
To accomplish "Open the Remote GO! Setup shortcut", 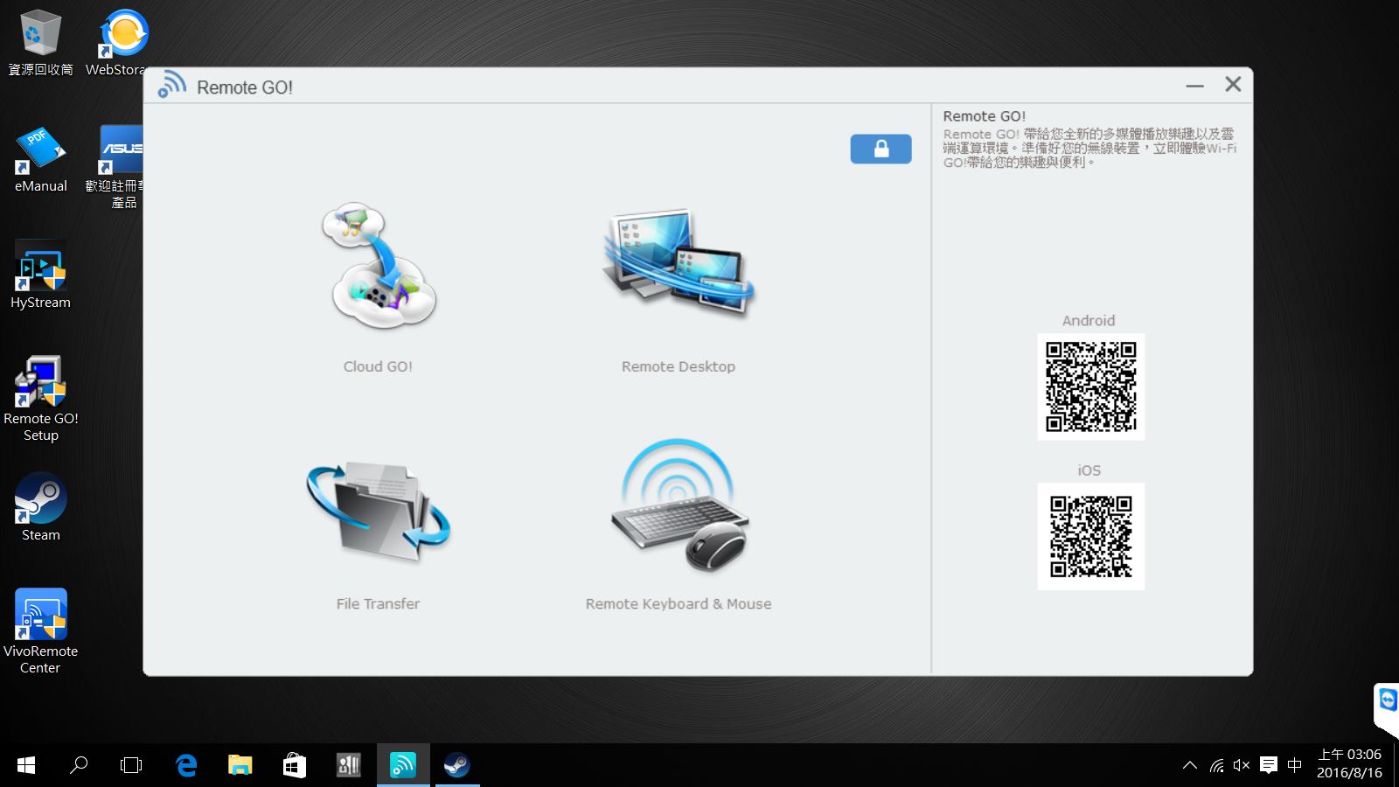I will click(40, 399).
